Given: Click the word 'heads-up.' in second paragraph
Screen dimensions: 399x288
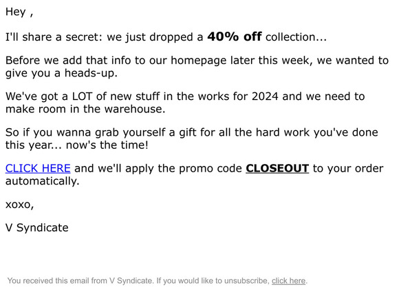Looking at the screenshot, I should tap(91, 73).
